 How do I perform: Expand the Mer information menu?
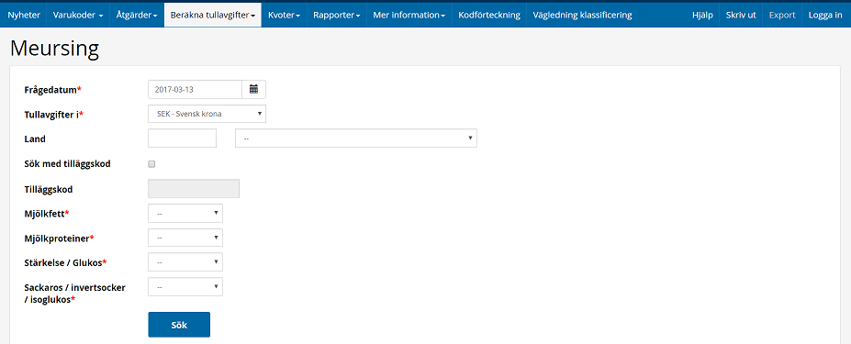pos(409,16)
